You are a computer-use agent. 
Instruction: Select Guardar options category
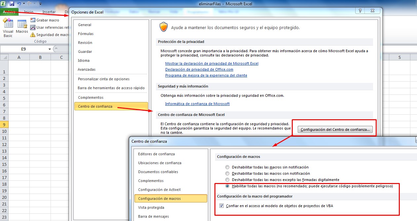[111, 52]
